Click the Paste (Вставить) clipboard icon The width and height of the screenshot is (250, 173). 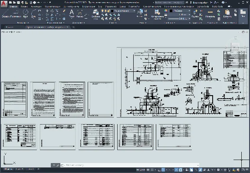pos(227,13)
